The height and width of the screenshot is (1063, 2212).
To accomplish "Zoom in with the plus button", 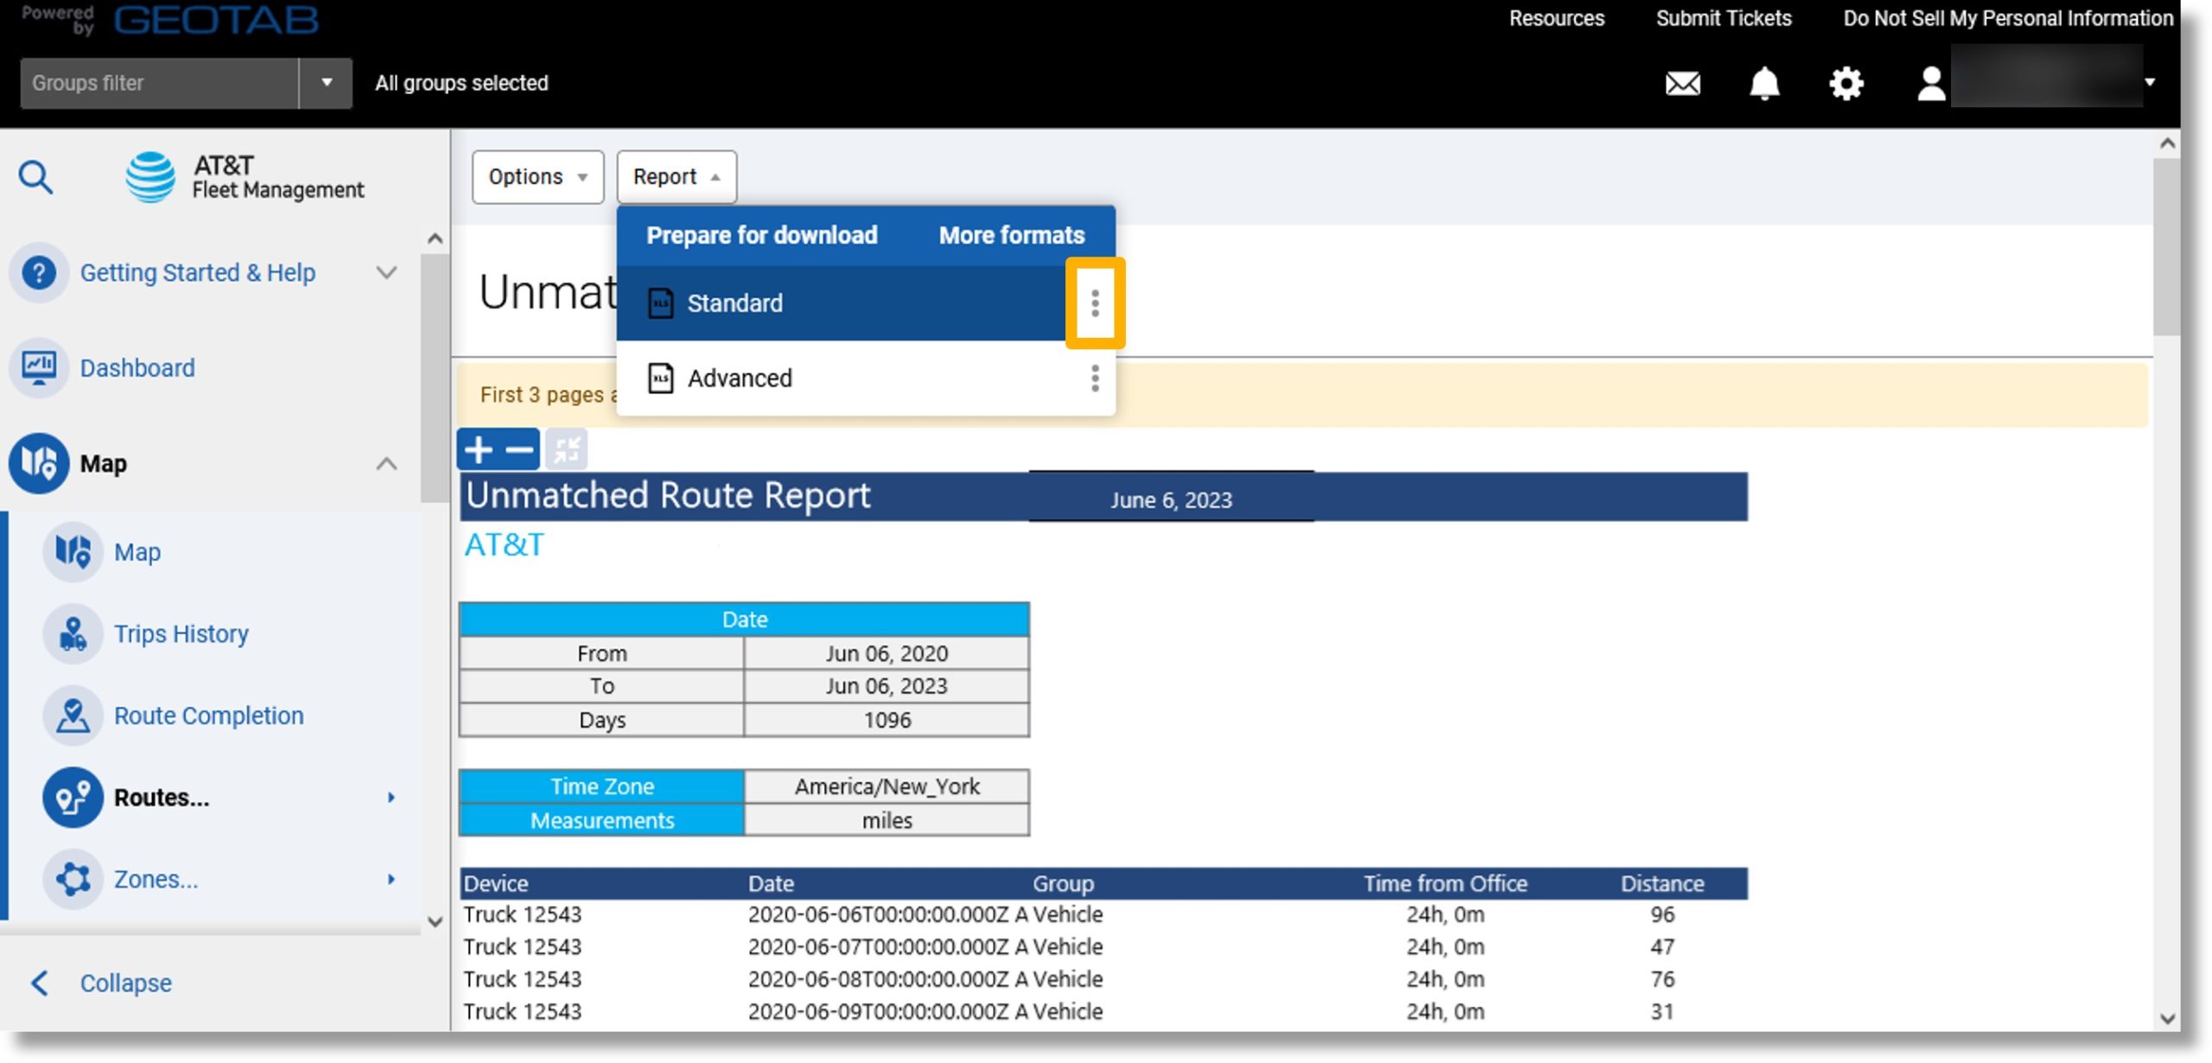I will tap(478, 449).
